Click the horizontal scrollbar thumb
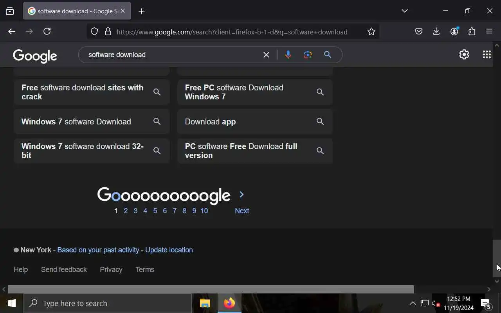Image resolution: width=501 pixels, height=313 pixels. pyautogui.click(x=211, y=290)
